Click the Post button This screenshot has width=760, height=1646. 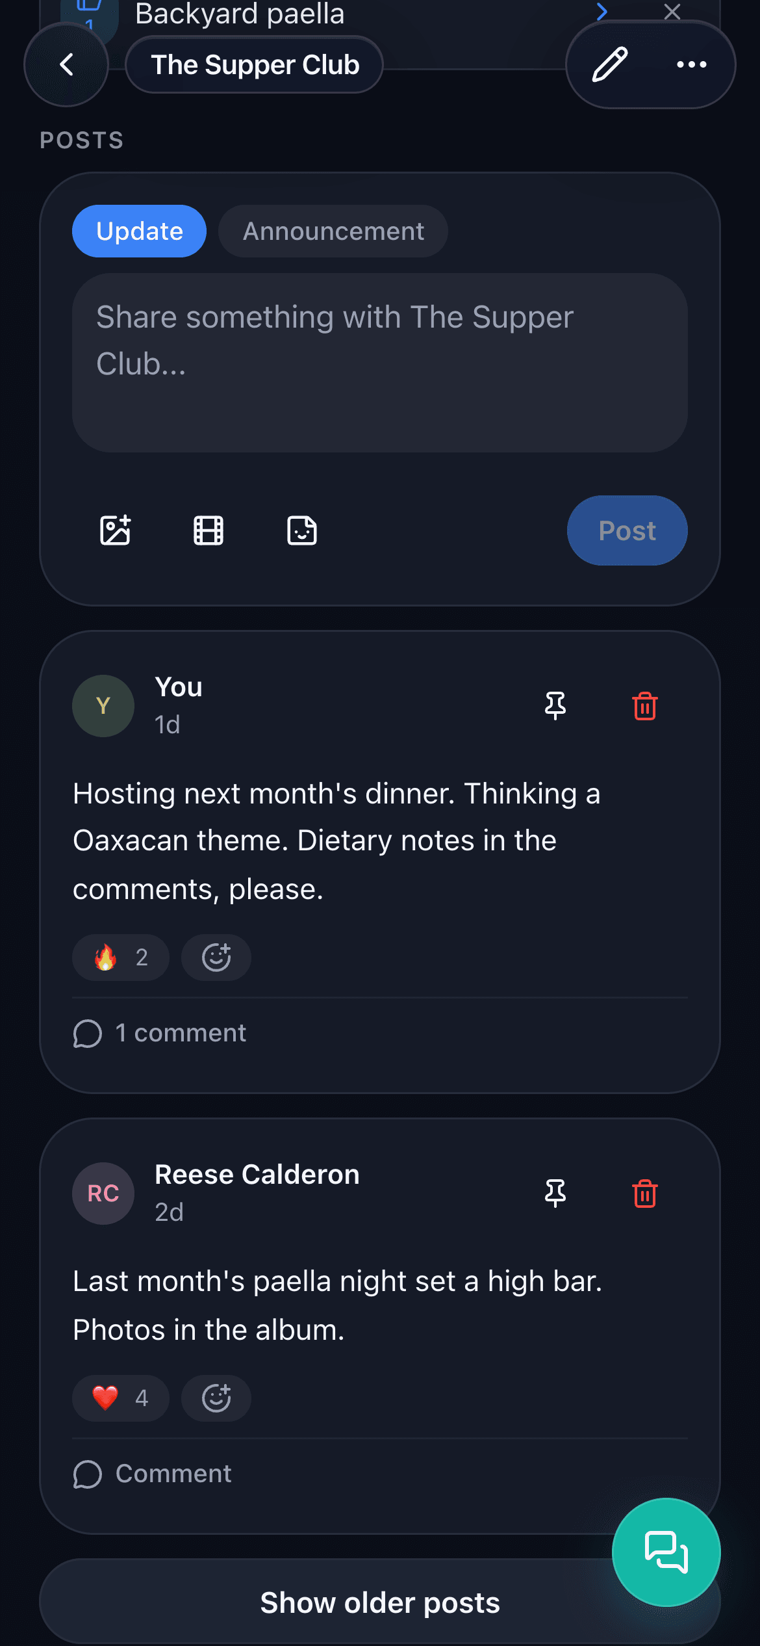tap(627, 530)
